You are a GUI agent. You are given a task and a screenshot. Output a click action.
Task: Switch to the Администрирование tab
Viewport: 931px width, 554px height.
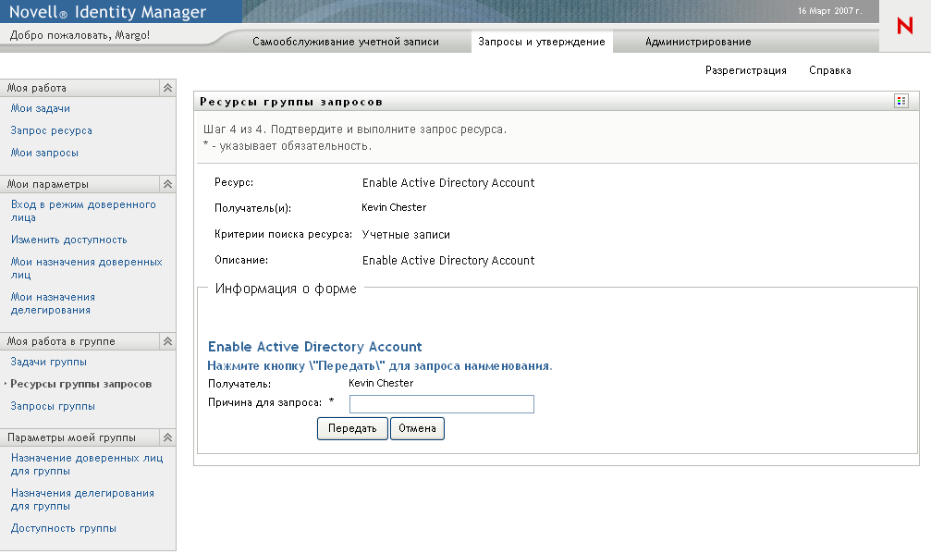(x=698, y=42)
